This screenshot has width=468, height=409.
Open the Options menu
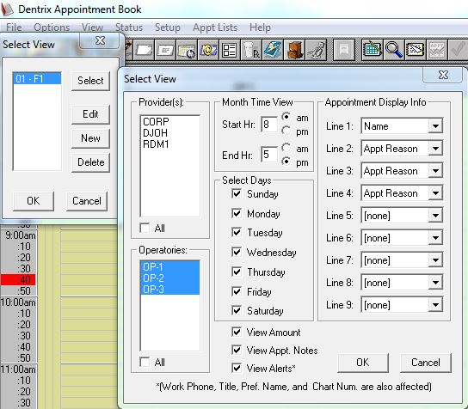(52, 27)
